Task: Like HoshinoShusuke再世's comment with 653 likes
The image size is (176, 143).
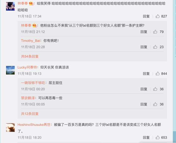Action: coord(158,137)
